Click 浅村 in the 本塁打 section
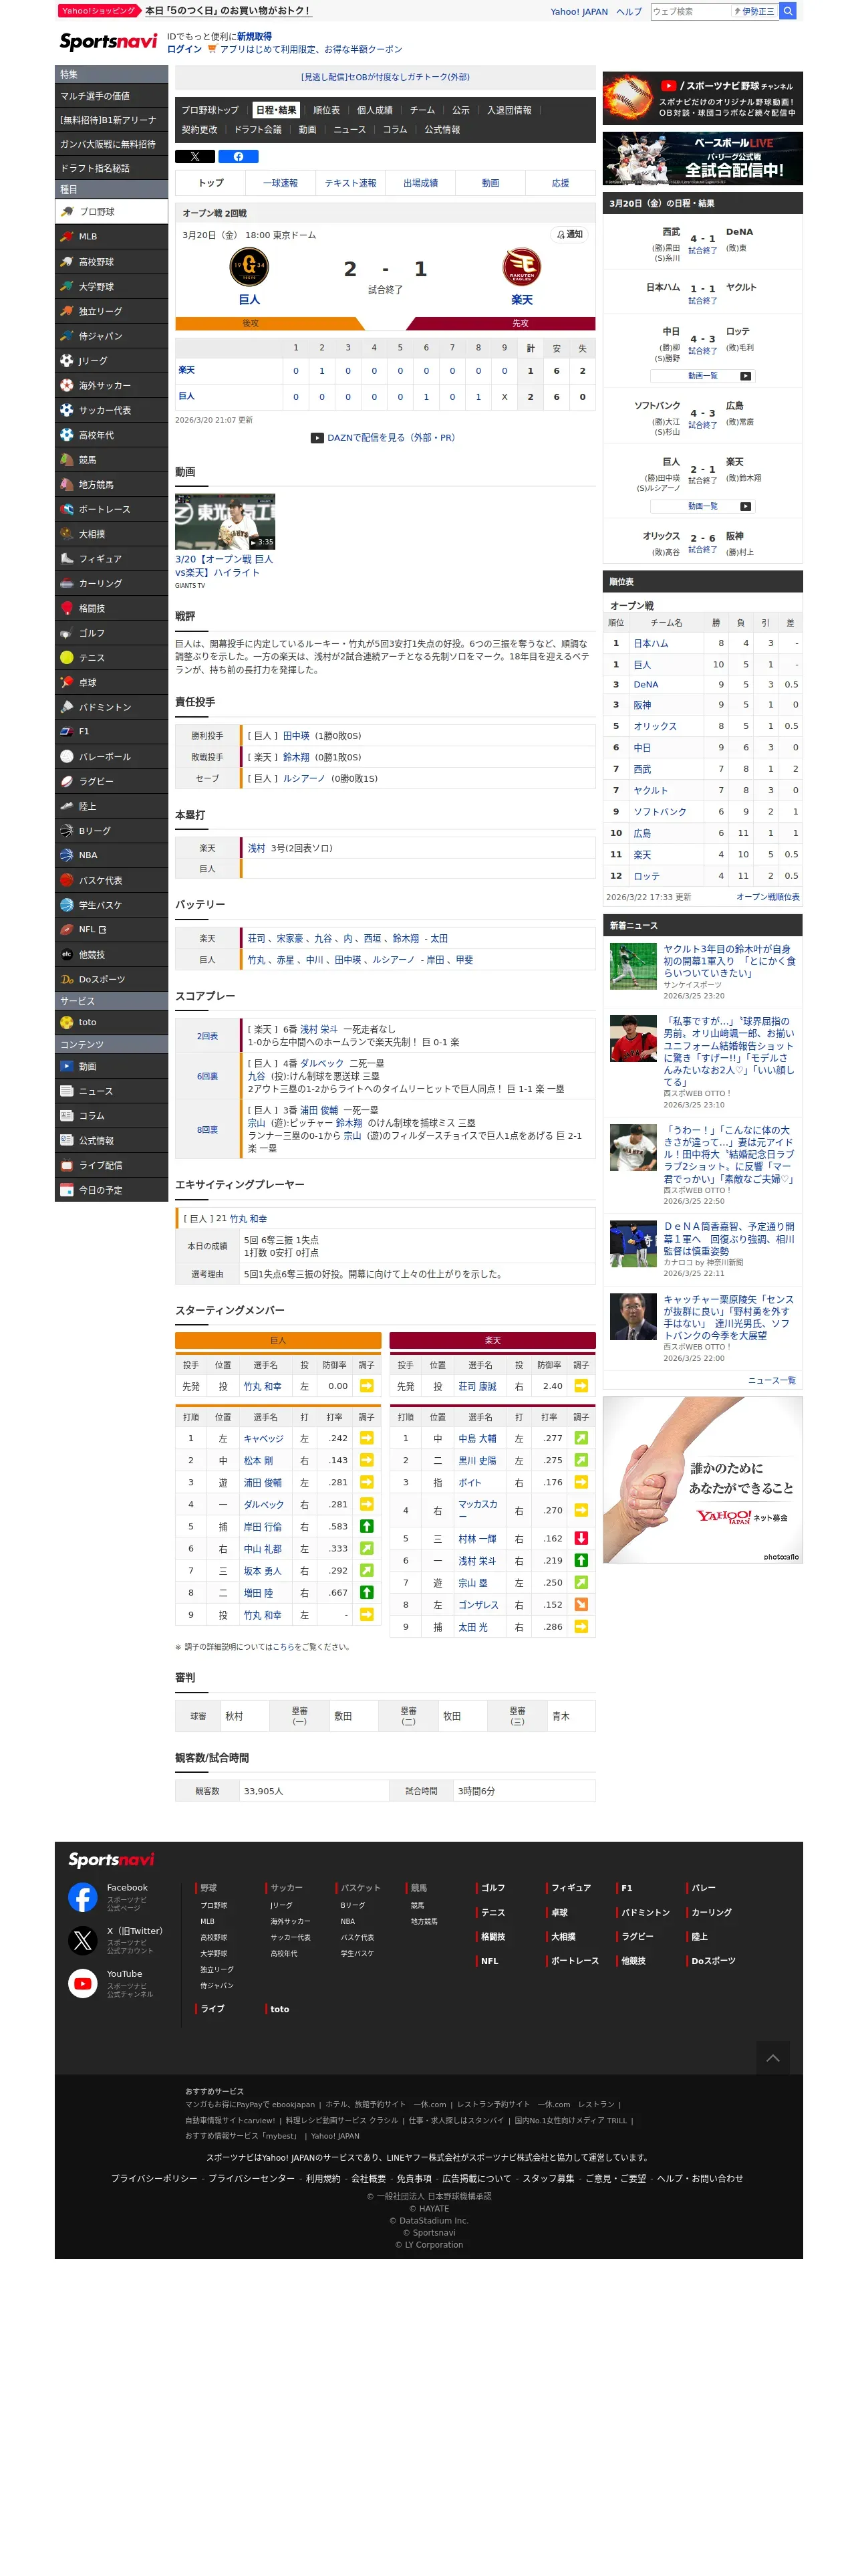Viewport: 858px width, 2576px height. [x=257, y=848]
